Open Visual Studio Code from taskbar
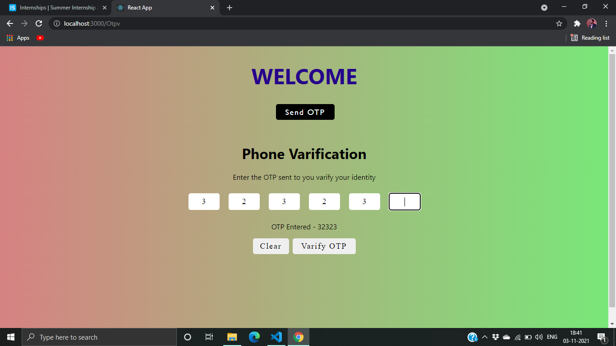Screen dimensions: 616x346 [x=276, y=337]
